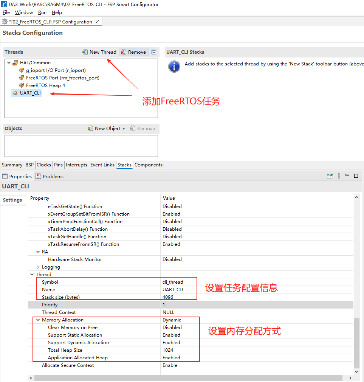Click the New Thread icon button
Viewport: 364px width, 382px height.
(99, 52)
